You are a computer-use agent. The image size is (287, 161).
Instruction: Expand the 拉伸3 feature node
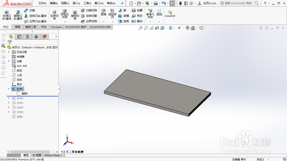9,103
